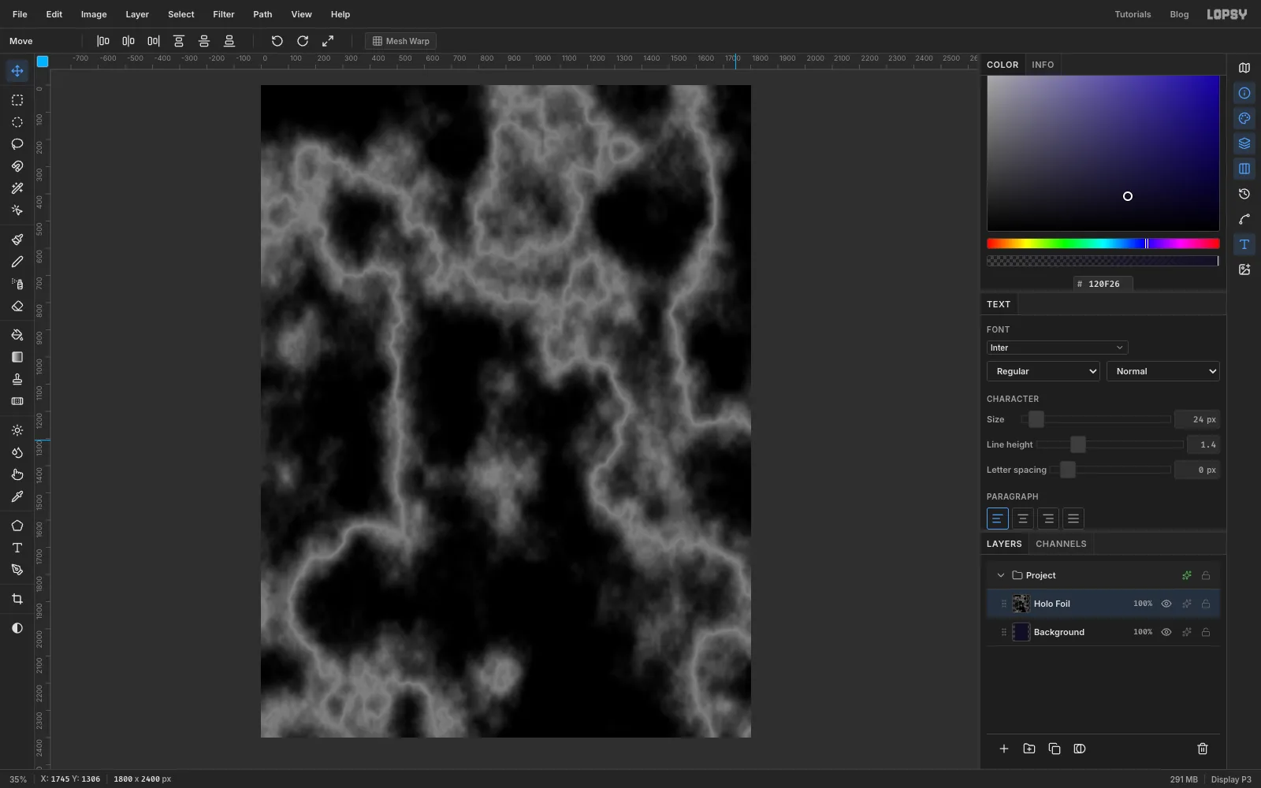Select the Clone Stamp tool
This screenshot has height=788, width=1261.
click(17, 379)
